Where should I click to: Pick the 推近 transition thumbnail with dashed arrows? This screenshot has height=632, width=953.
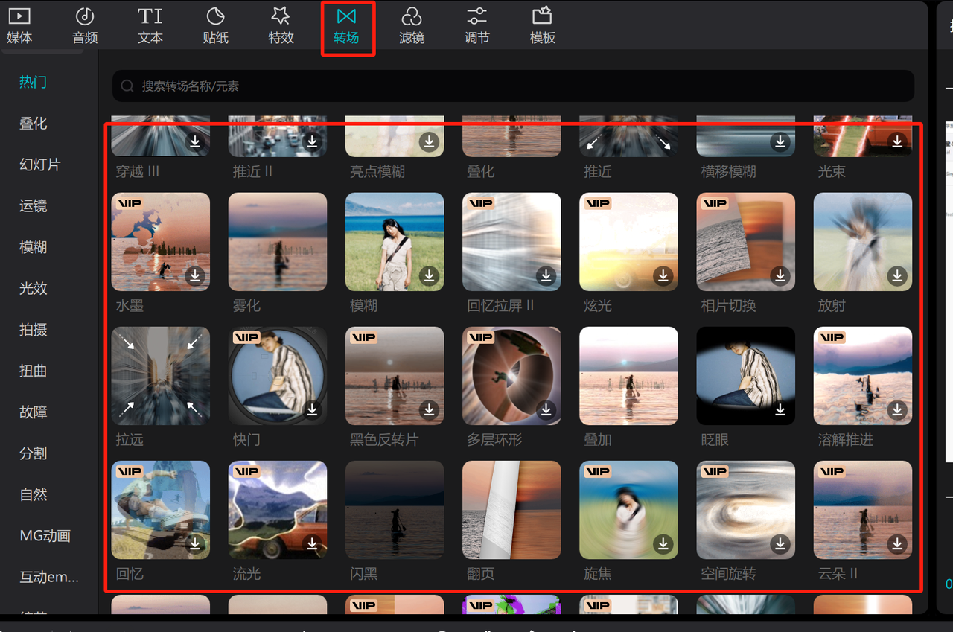629,136
